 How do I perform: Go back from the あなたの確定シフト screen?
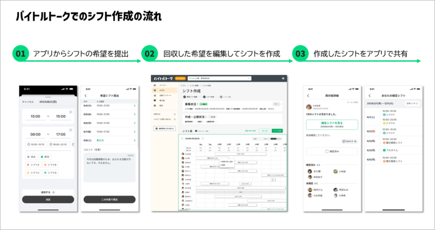tap(369, 96)
